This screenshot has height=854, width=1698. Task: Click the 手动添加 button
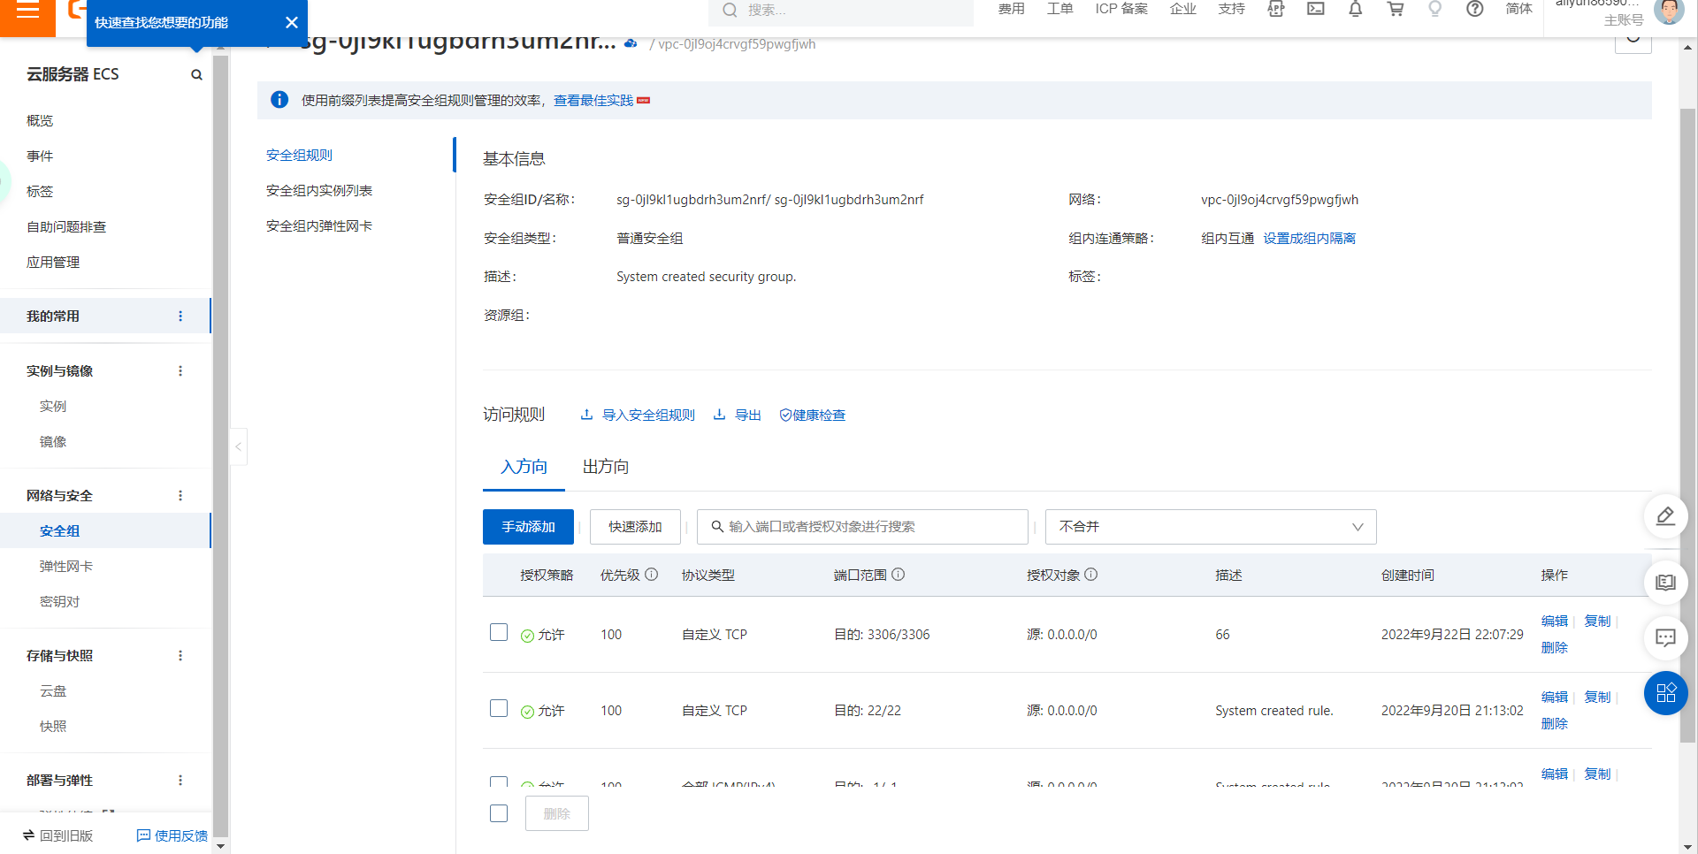tap(528, 527)
